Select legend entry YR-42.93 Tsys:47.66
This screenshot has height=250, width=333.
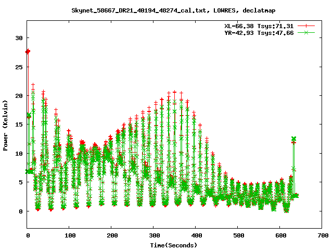259,33
